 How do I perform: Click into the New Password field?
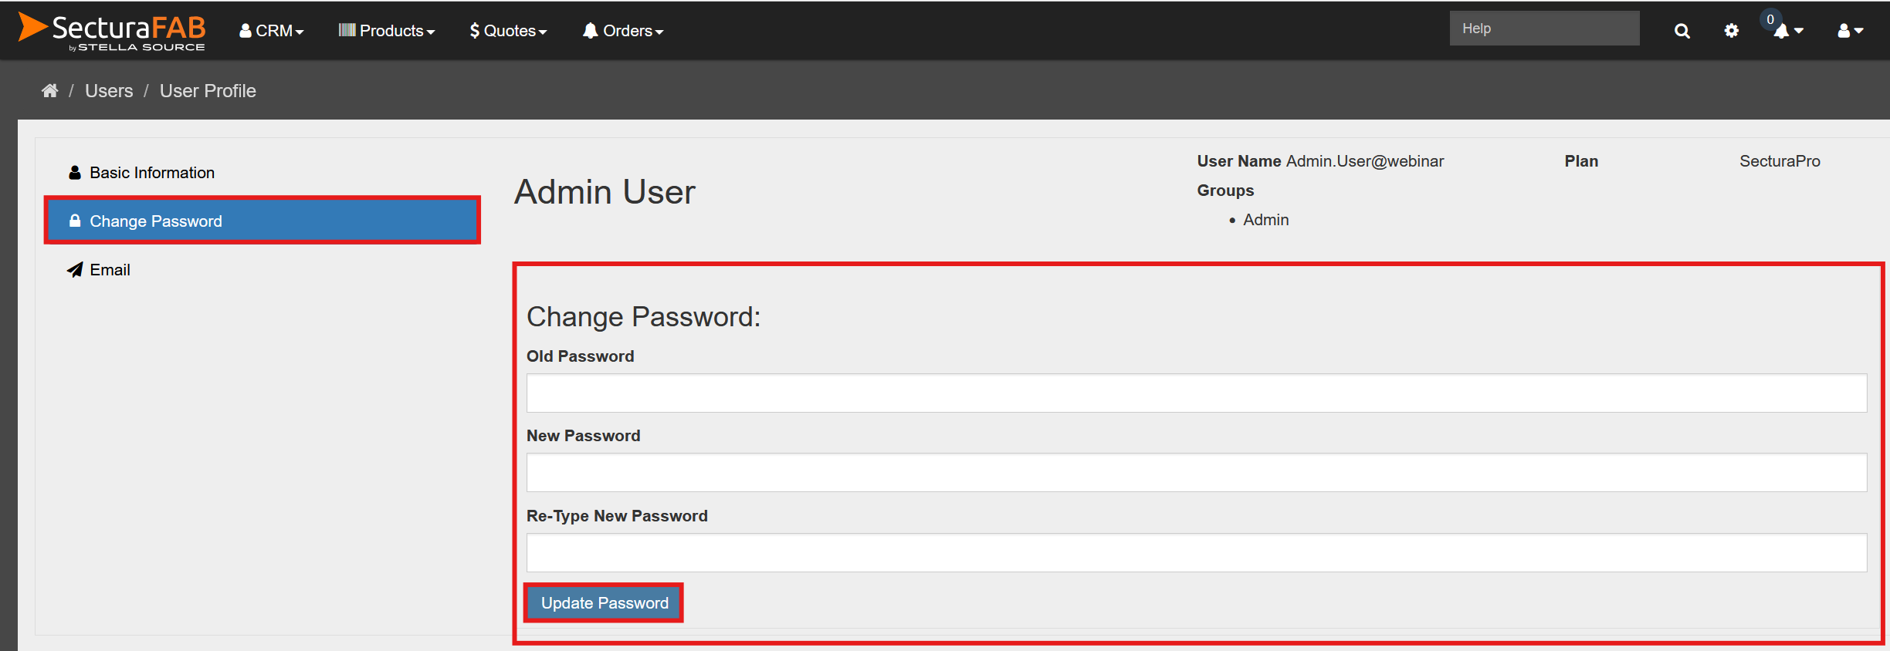point(1196,473)
